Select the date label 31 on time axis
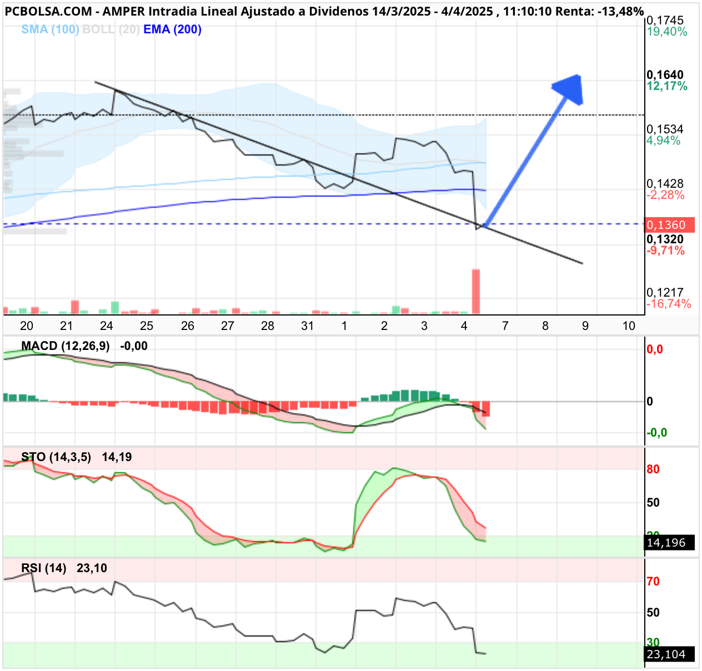Screen dimensions: 702x671 click(307, 326)
